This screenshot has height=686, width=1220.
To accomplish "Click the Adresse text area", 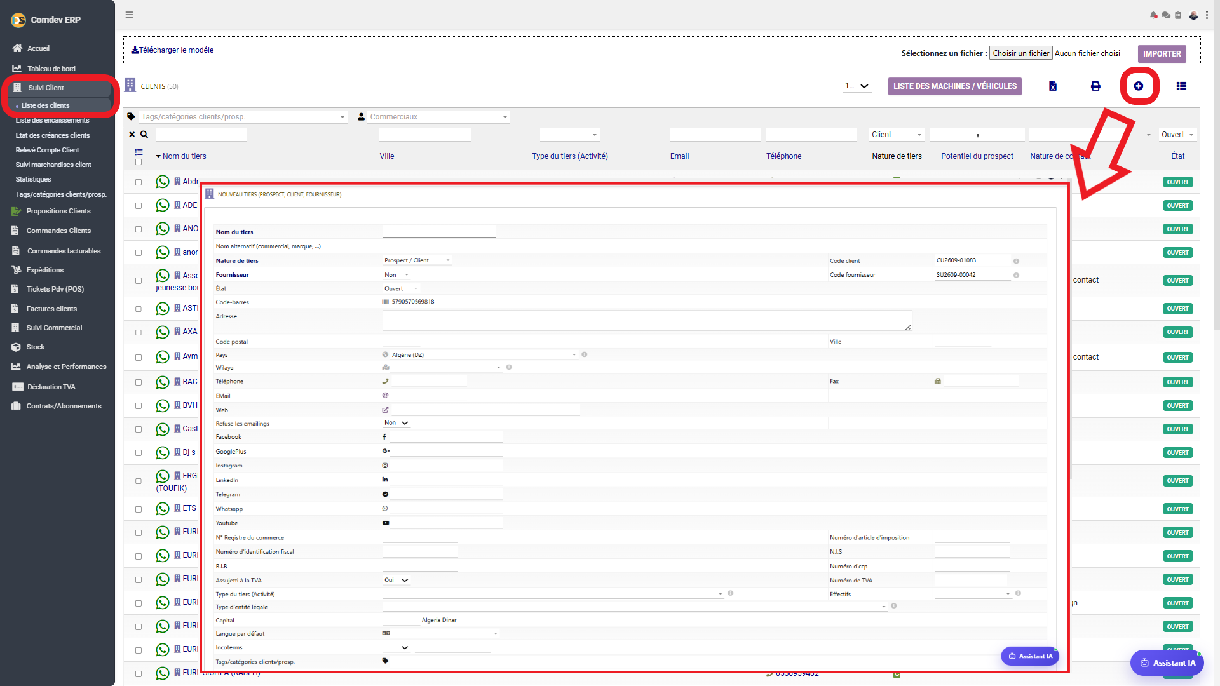I will (647, 321).
